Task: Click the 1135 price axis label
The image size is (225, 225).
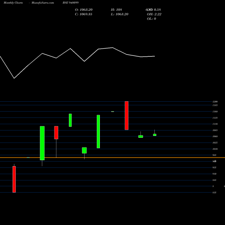Action: tap(215, 118)
